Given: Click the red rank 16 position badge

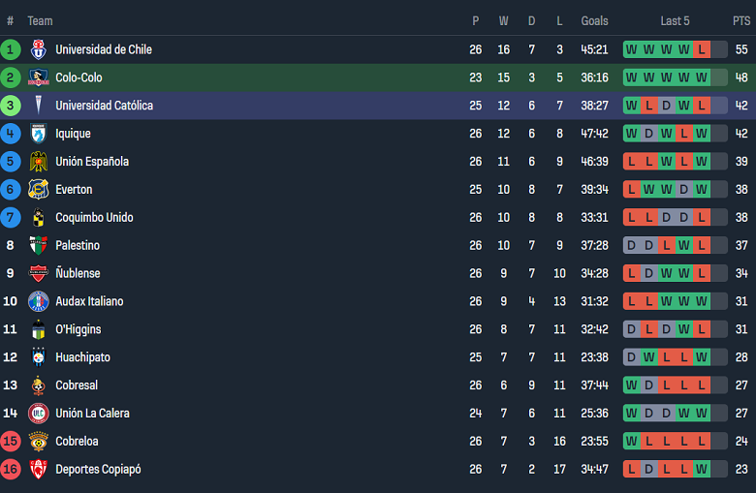Looking at the screenshot, I should tap(11, 470).
